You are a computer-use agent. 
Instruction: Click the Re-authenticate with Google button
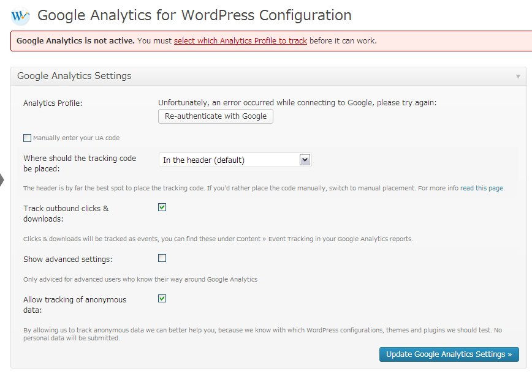tap(216, 116)
